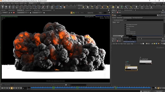Stop render with the red button
Screen dimensions: 165x92
[14, 13]
